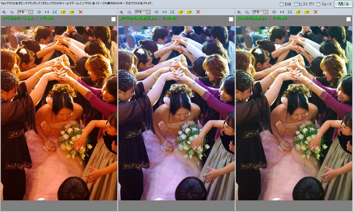The height and width of the screenshot is (212, 354).
Task: Click the right _RAWから現像.jpg photo
Action: coord(294,113)
